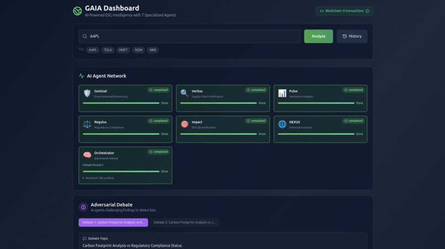Click the Veritas agent name
Image resolution: width=445 pixels, height=249 pixels.
pos(197,91)
